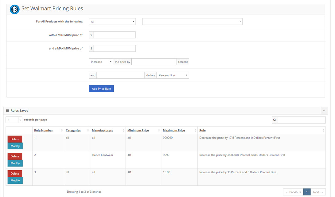Delete the Hades Footwear rule
Screen dimensions: 335x197
pos(15,156)
